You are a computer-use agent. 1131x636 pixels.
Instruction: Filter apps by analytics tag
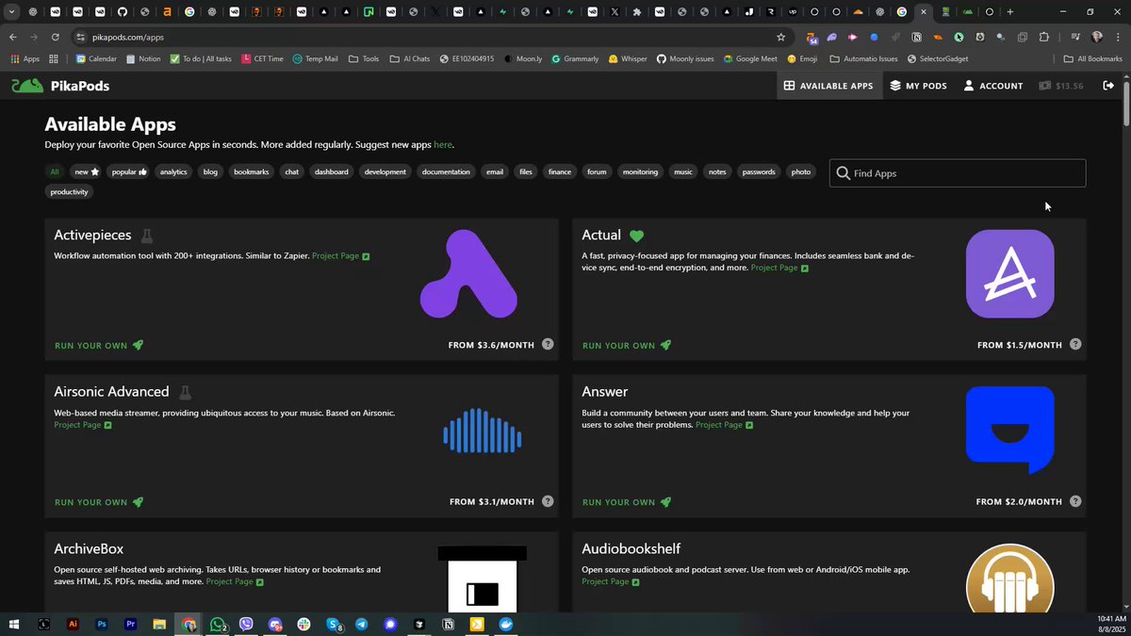coord(173,171)
